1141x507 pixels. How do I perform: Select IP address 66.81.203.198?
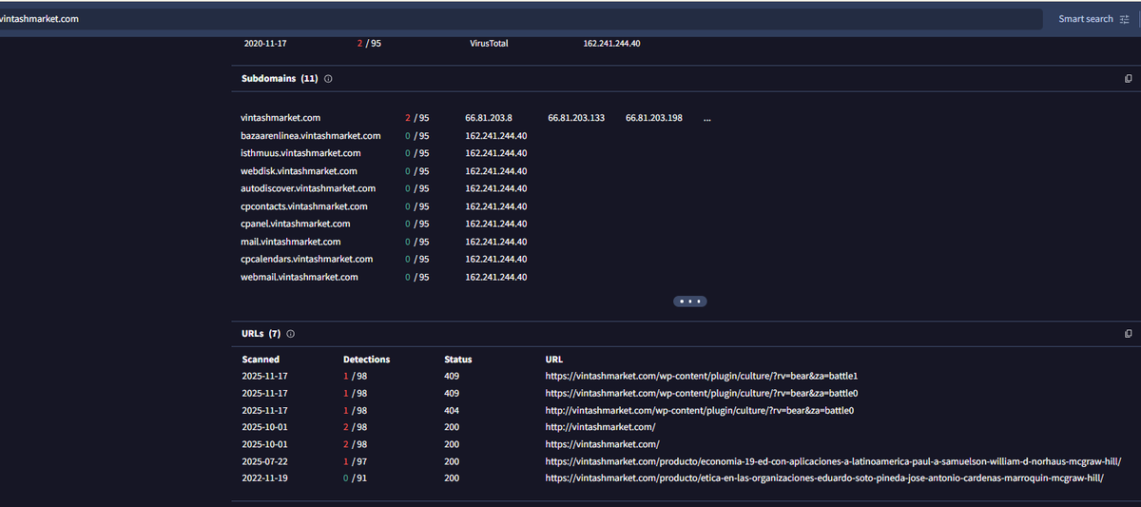pos(654,118)
